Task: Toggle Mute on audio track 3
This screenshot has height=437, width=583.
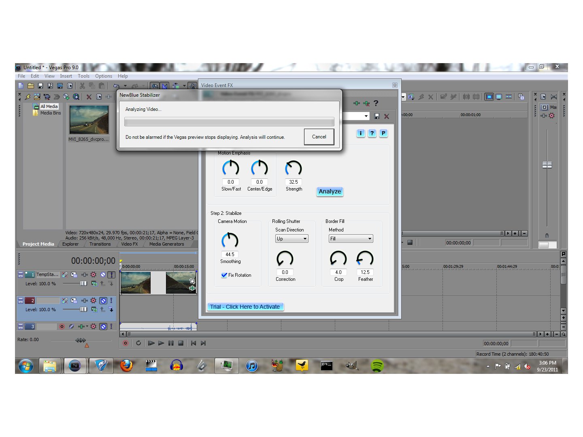Action: 103,327
